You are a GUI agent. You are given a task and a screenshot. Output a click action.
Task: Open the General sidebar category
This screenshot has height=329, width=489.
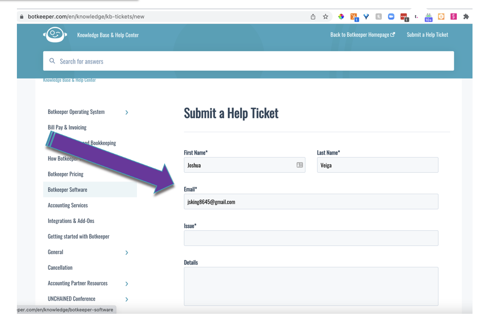pyautogui.click(x=56, y=252)
